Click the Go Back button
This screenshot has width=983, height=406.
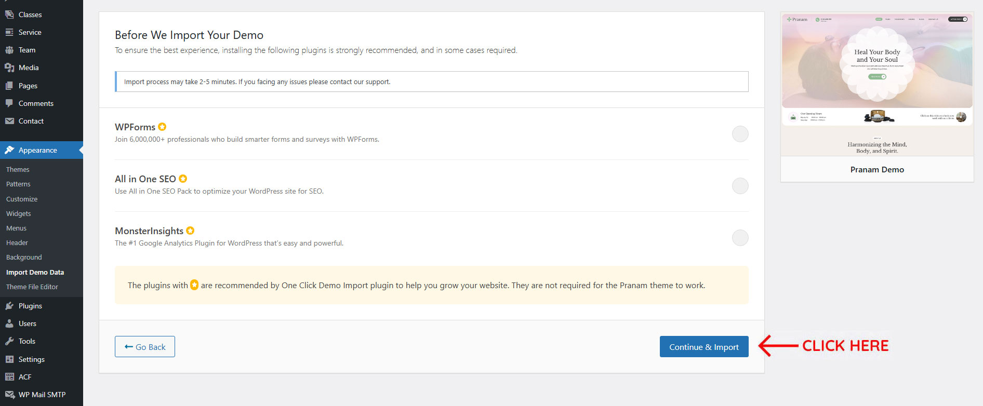145,347
